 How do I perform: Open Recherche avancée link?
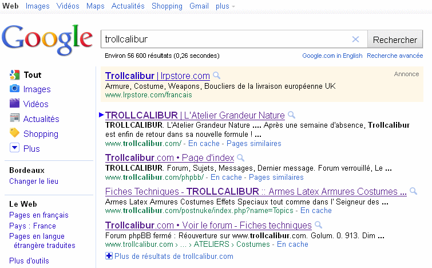point(395,56)
